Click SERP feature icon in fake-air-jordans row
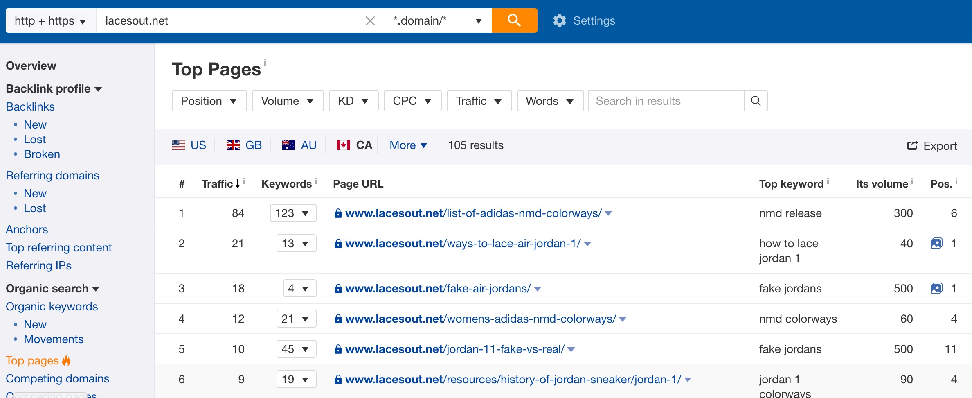 pyautogui.click(x=936, y=289)
